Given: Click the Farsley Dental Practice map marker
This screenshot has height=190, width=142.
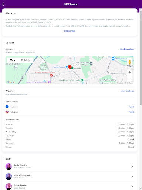Looking at the screenshot, I should click(51, 75).
